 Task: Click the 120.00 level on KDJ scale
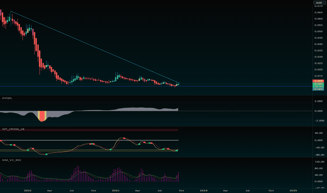[x=319, y=162]
